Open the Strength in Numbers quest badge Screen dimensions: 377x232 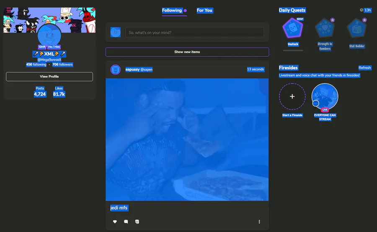point(325,28)
